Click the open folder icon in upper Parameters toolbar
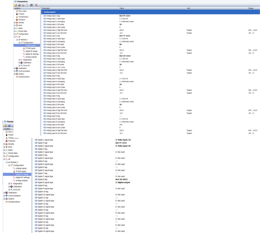 pos(15,5)
